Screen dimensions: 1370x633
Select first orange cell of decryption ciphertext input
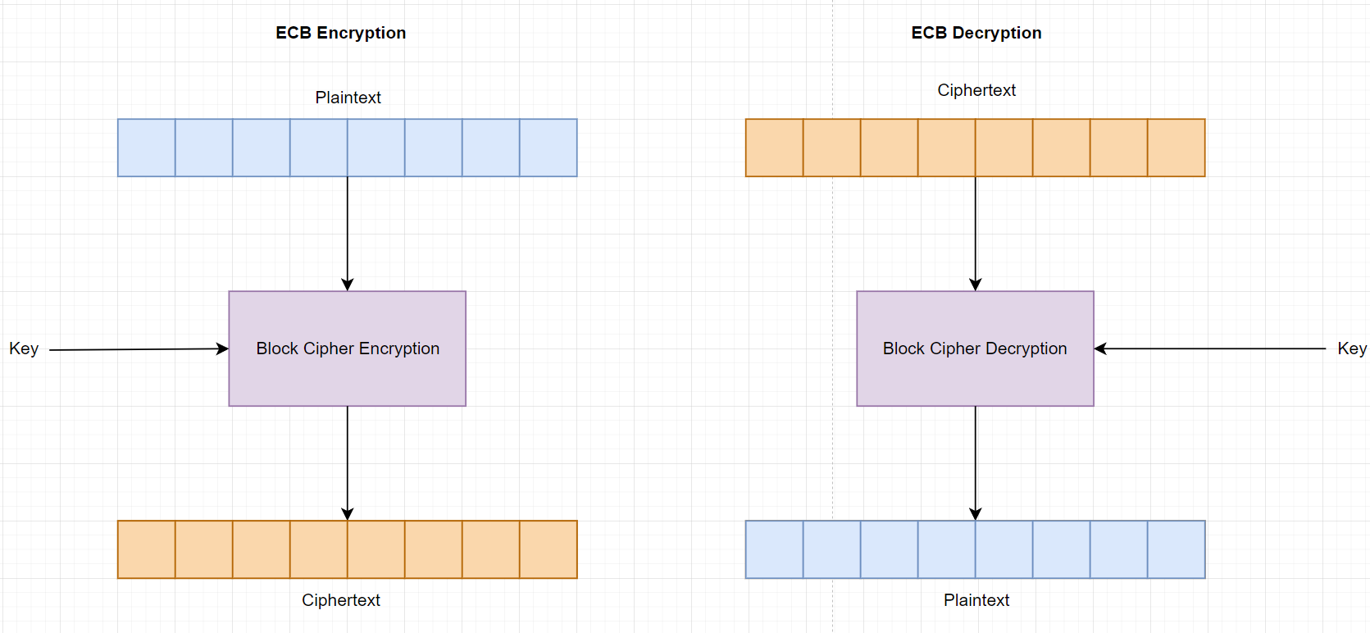774,148
